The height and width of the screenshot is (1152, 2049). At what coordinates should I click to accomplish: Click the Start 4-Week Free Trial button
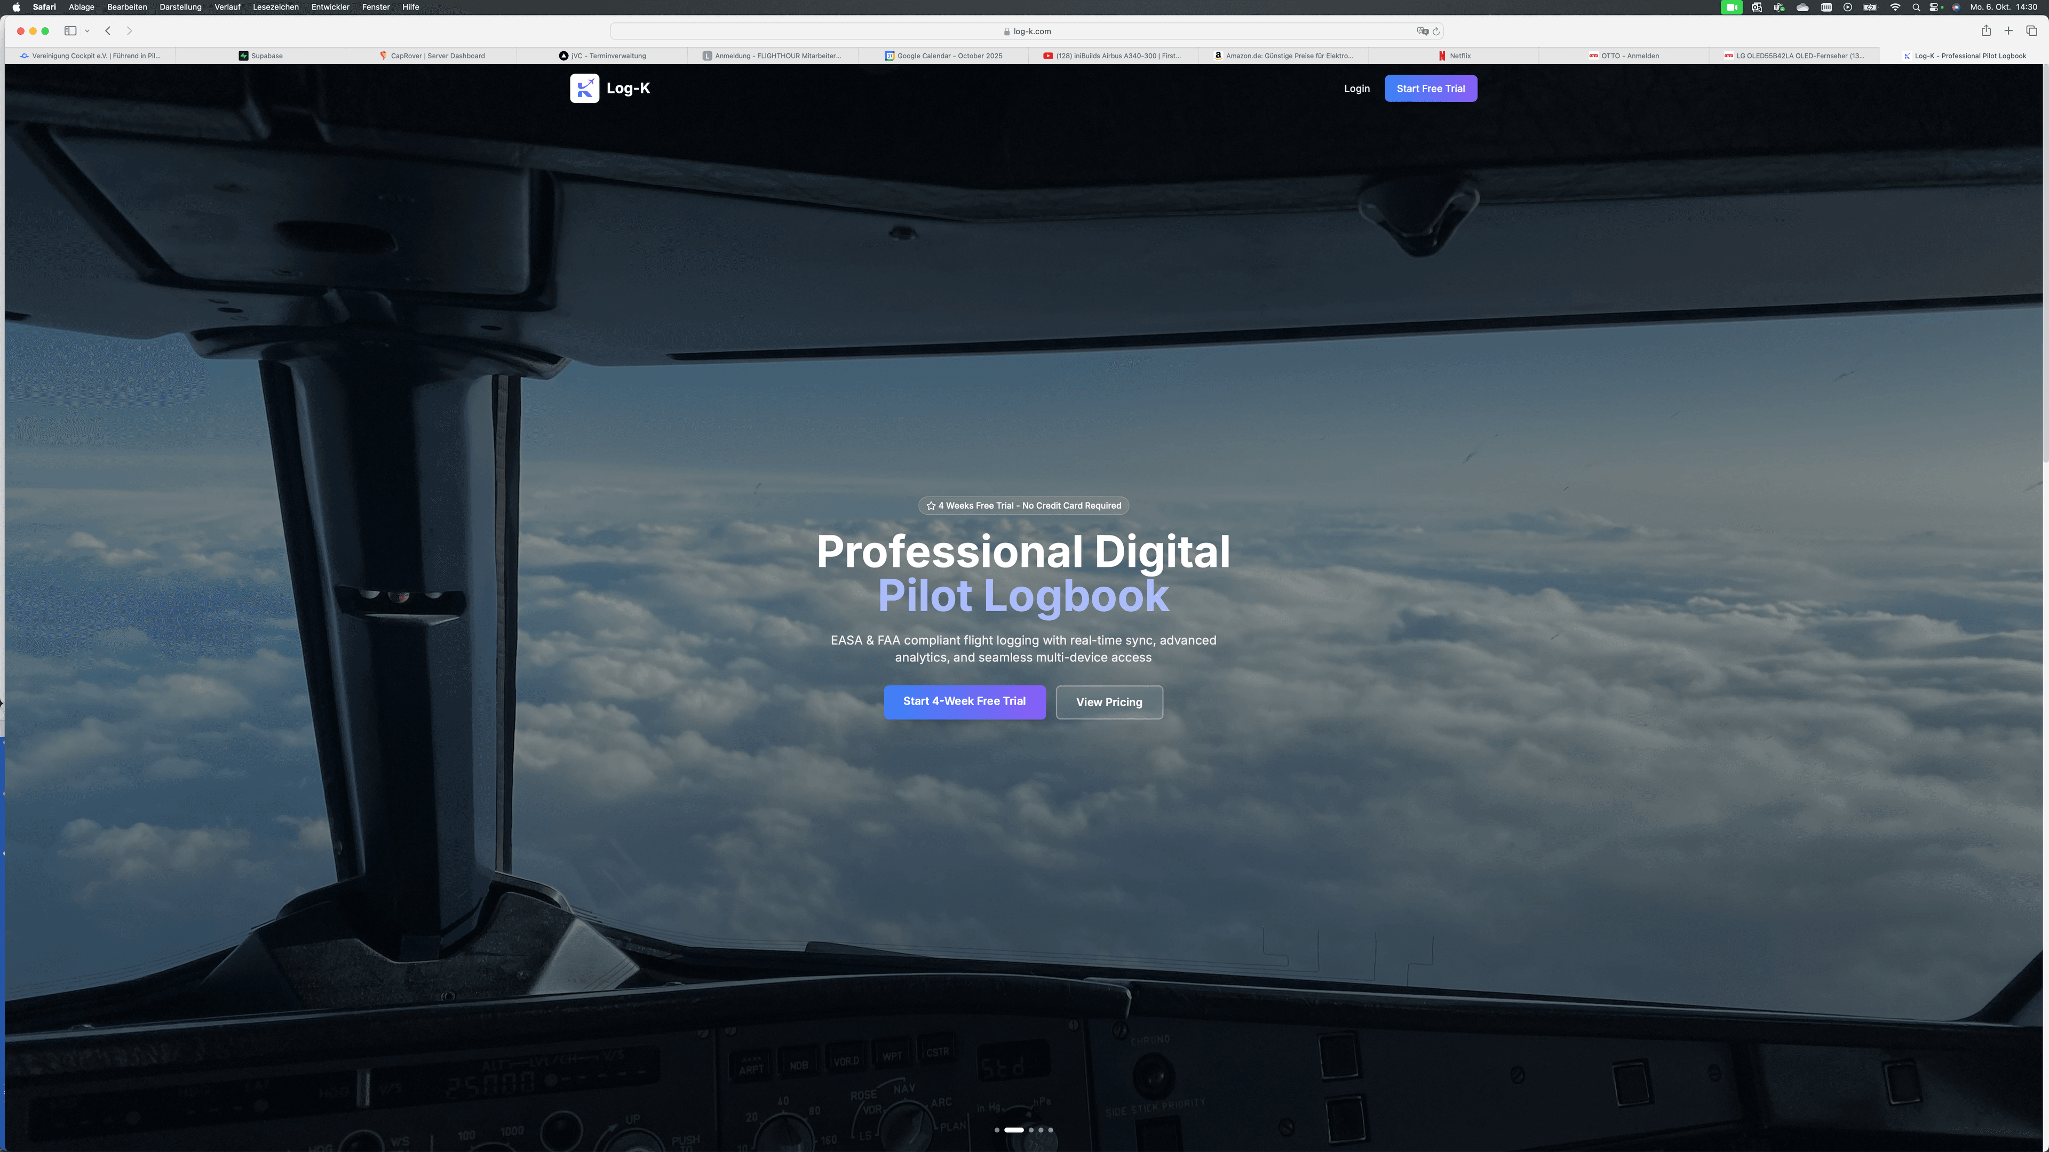coord(964,702)
